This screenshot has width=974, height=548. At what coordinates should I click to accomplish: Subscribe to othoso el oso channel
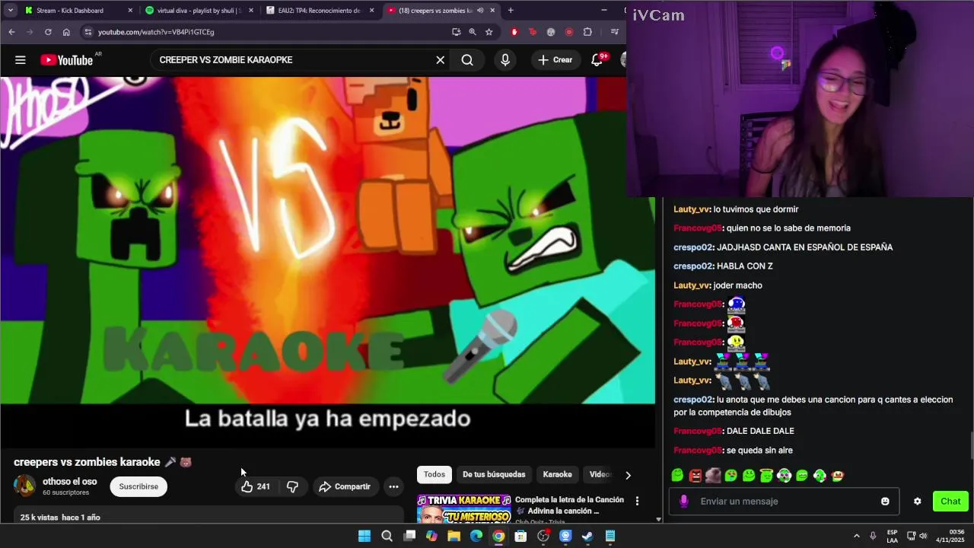pyautogui.click(x=138, y=486)
